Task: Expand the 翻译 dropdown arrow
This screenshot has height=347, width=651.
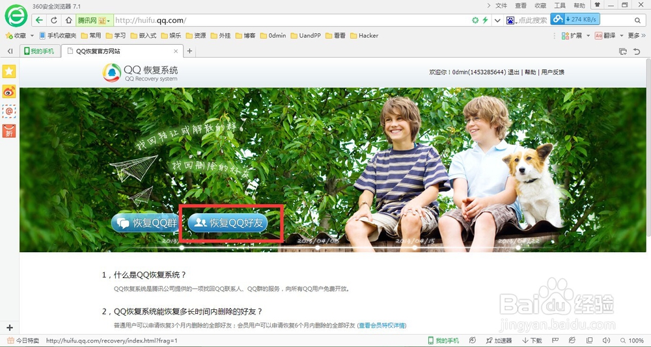Action: click(x=622, y=36)
